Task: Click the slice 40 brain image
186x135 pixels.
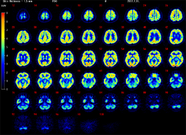Action: [154, 37]
